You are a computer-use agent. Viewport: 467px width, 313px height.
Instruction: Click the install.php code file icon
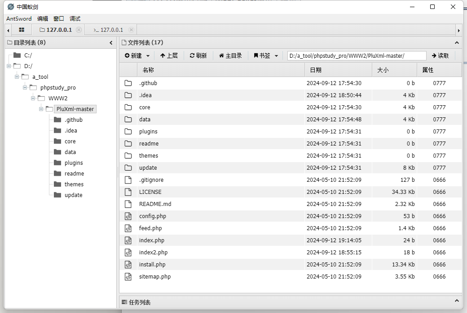point(128,264)
